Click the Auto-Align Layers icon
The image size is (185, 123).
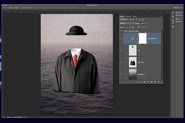click(x=61, y=8)
